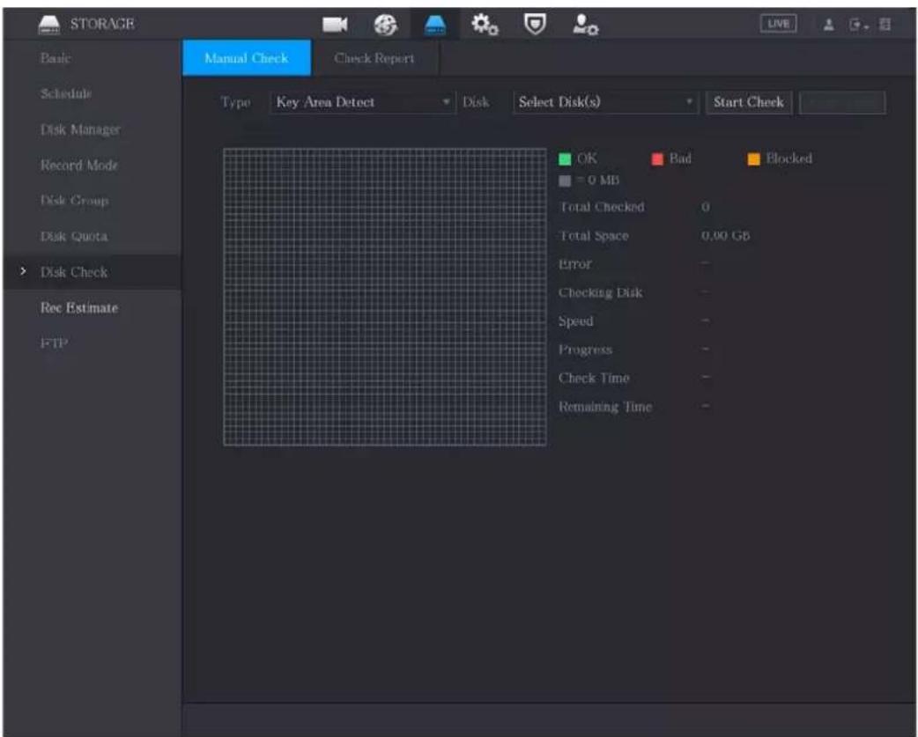Viewport: 918px width, 737px height.
Task: Click the grey 0 MB legend swatch
Action: [x=565, y=181]
